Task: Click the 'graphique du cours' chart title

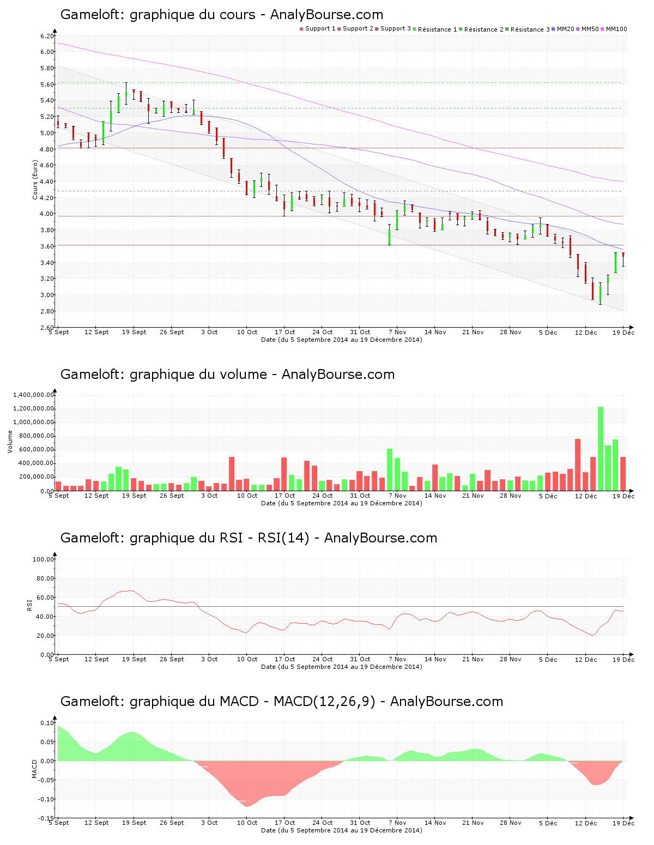Action: 222,15
